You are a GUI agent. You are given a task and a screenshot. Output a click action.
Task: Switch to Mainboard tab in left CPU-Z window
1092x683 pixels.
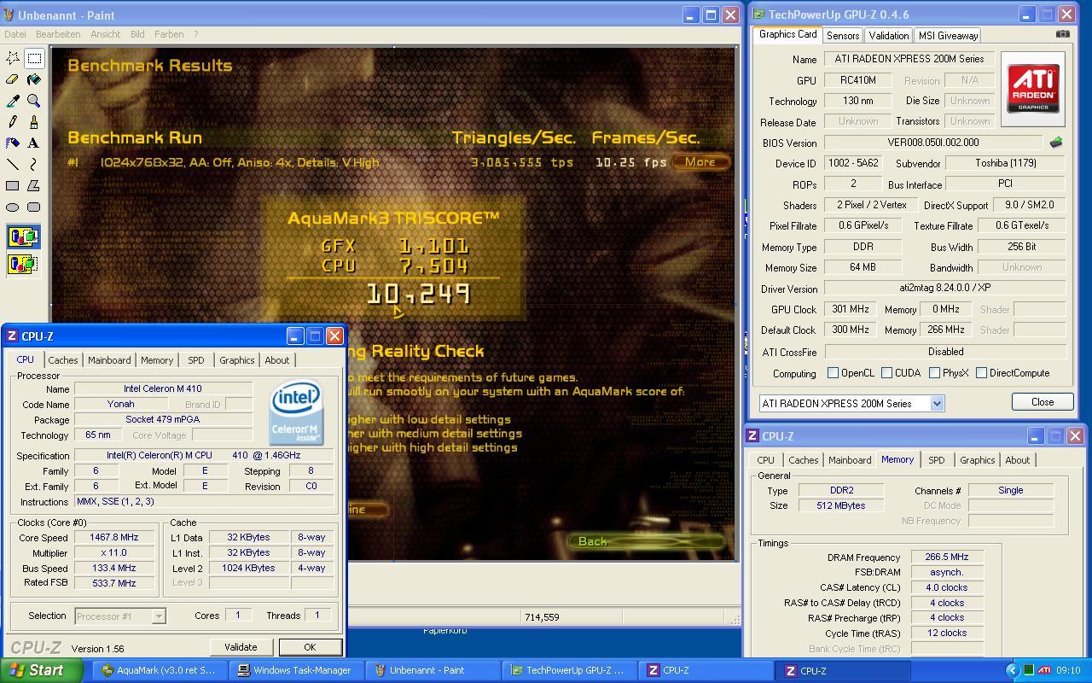109,360
